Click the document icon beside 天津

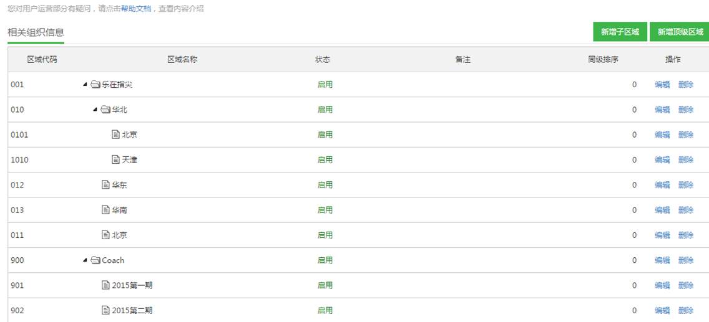[x=115, y=159]
